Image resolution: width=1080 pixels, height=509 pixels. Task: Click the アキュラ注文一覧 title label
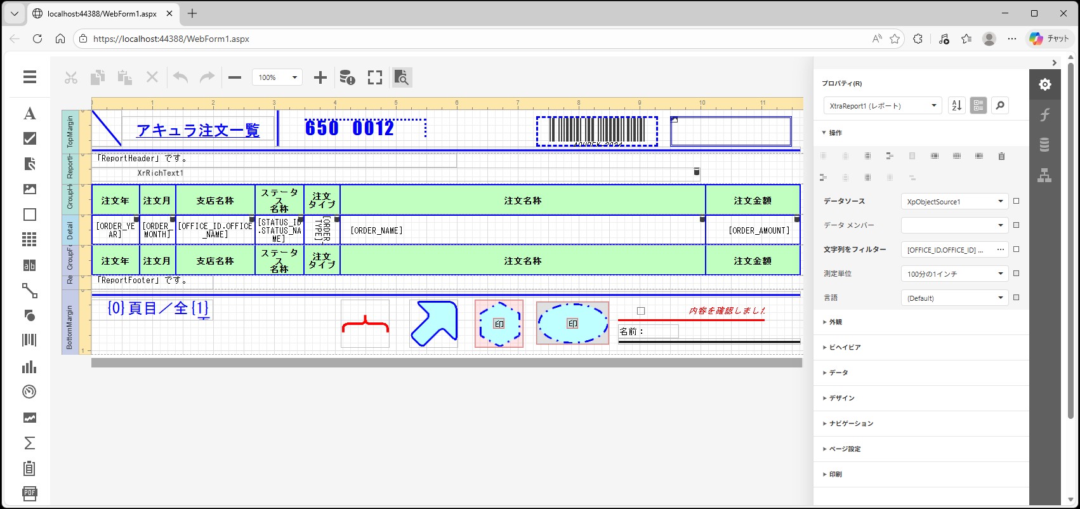pyautogui.click(x=198, y=130)
